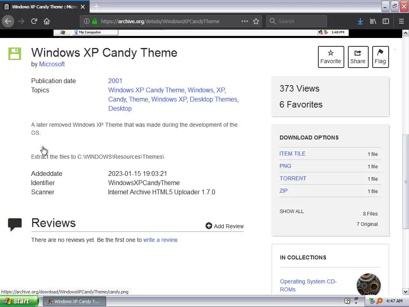Open page actions three-dot menu
Image resolution: width=409 pixels, height=307 pixels.
245,21
